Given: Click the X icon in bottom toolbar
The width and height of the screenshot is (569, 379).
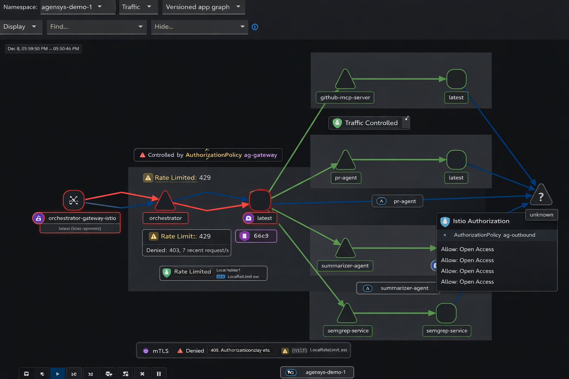Looking at the screenshot, I should pyautogui.click(x=142, y=374).
